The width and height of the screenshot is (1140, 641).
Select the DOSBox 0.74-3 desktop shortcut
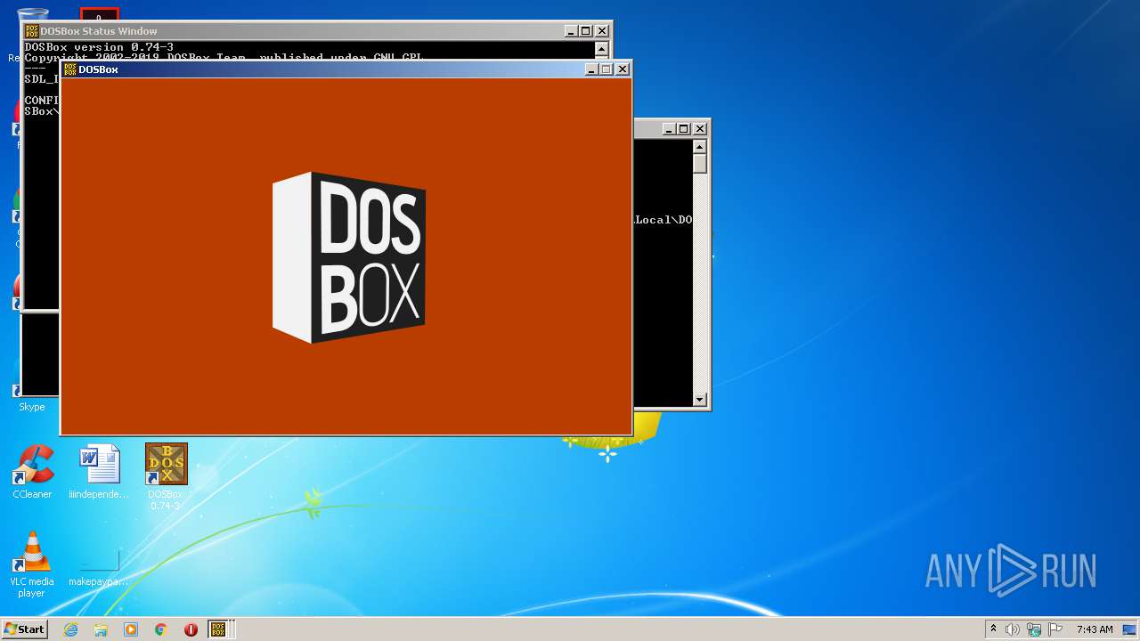[x=166, y=476]
